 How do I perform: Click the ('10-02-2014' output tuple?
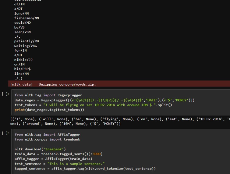point(210,119)
